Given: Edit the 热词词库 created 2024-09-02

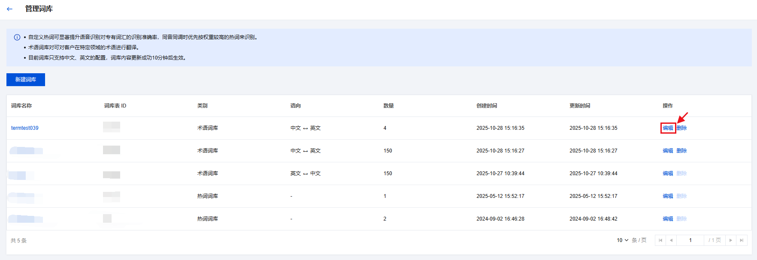Looking at the screenshot, I should (668, 219).
